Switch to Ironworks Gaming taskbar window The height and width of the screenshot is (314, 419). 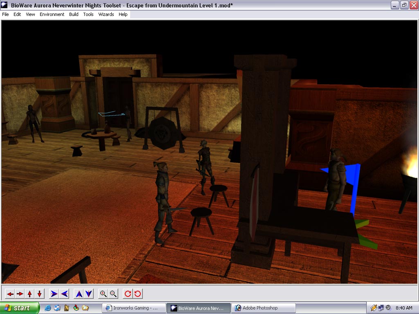[x=134, y=308]
